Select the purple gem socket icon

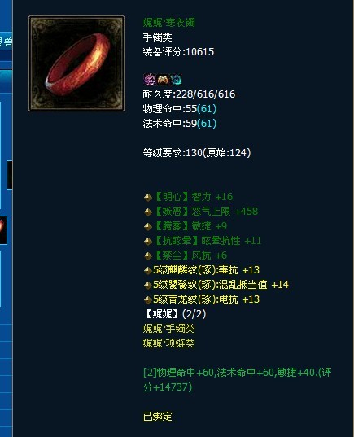[149, 80]
